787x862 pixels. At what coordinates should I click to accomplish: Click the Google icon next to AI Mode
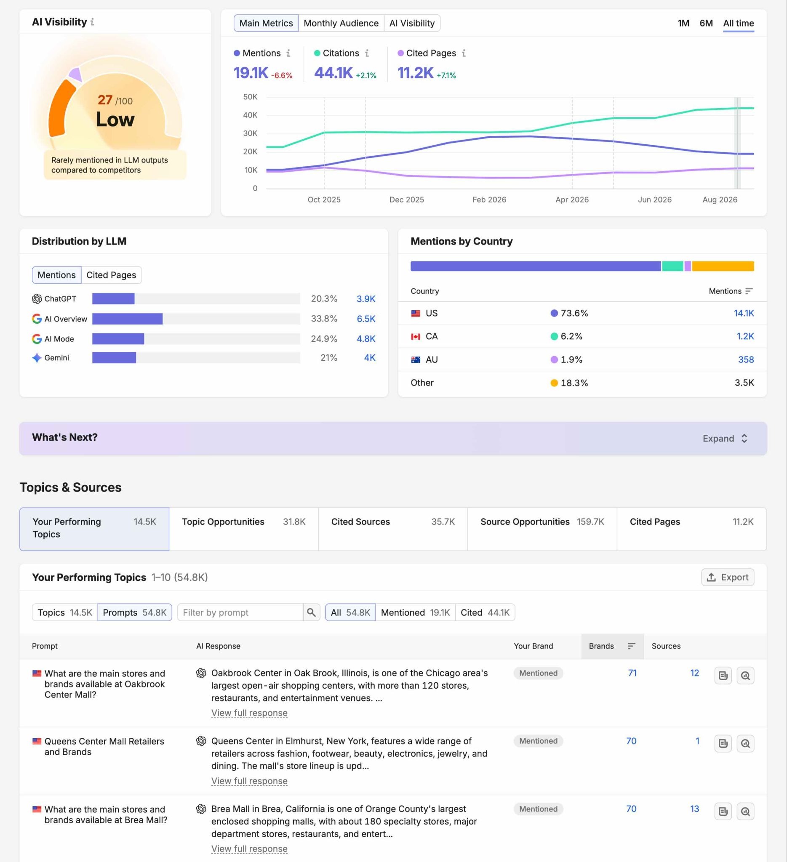(37, 339)
